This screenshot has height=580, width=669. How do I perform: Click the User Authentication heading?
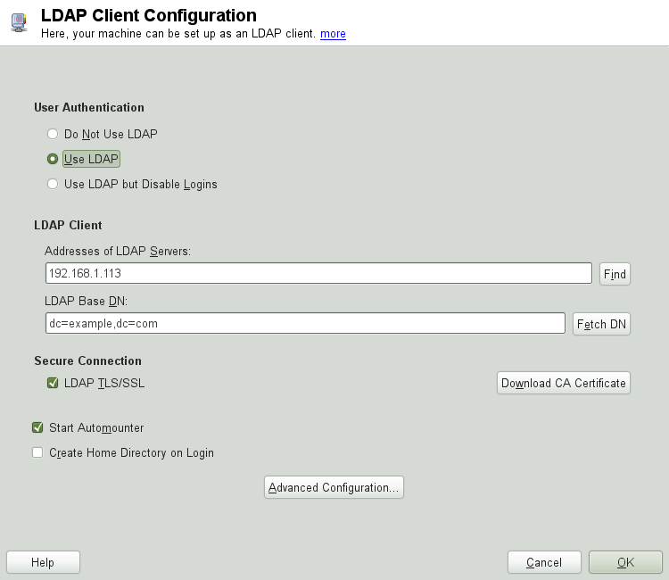pyautogui.click(x=89, y=108)
